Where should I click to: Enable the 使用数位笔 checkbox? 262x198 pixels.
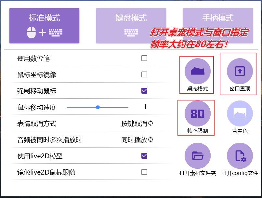click(144, 58)
